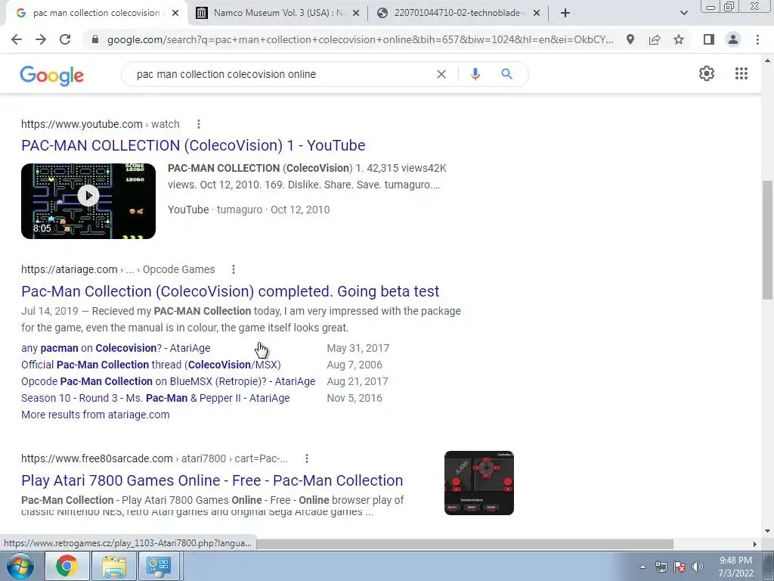774x581 pixels.
Task: Open options for the YouTube result
Action: pos(199,124)
